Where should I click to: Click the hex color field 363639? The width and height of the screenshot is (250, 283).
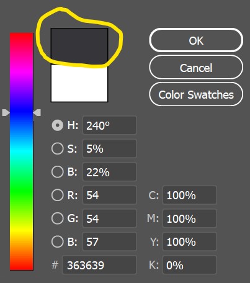click(x=99, y=265)
